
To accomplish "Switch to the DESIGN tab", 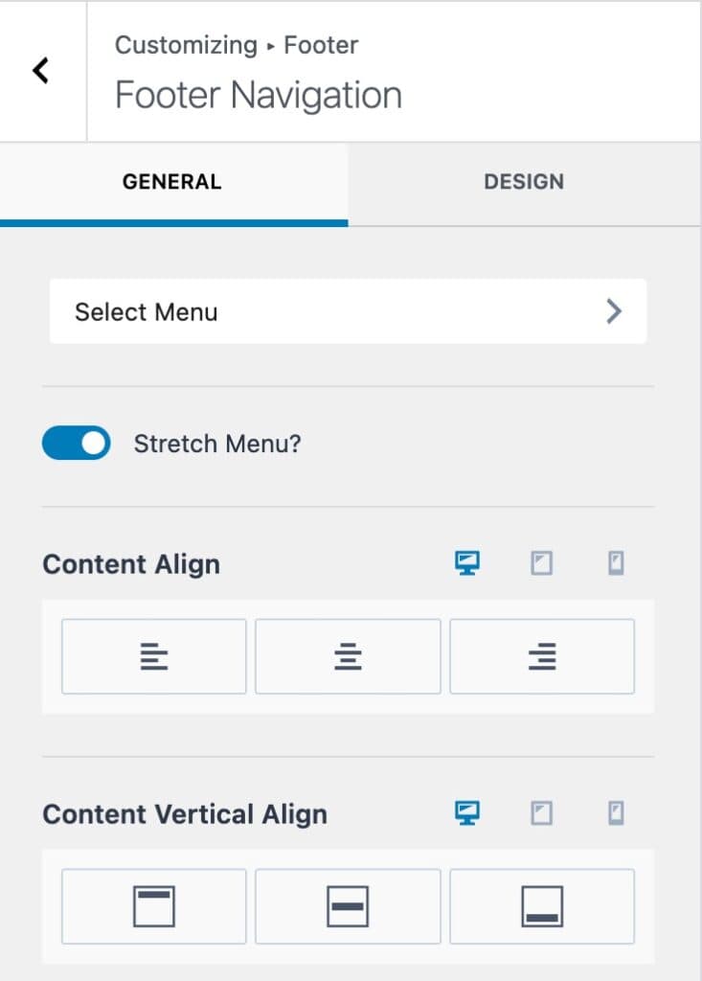I will click(524, 181).
